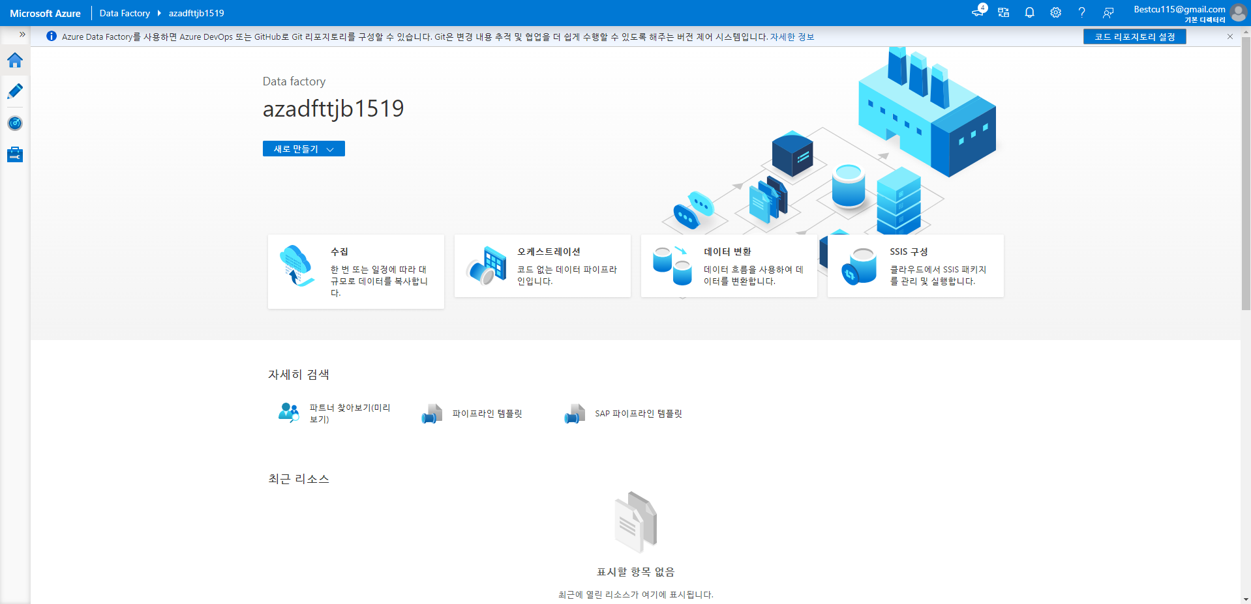Open the user account avatar

click(1239, 12)
